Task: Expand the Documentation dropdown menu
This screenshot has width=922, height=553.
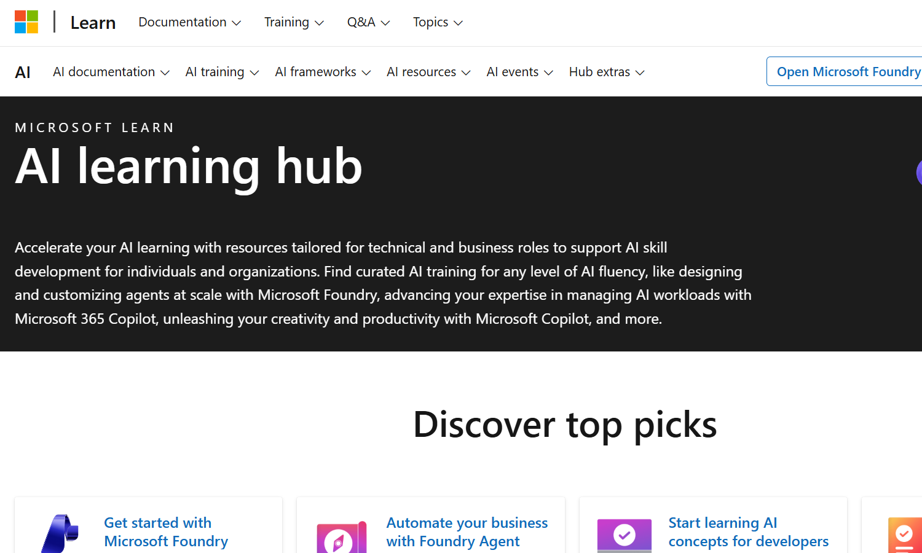Action: coord(189,22)
